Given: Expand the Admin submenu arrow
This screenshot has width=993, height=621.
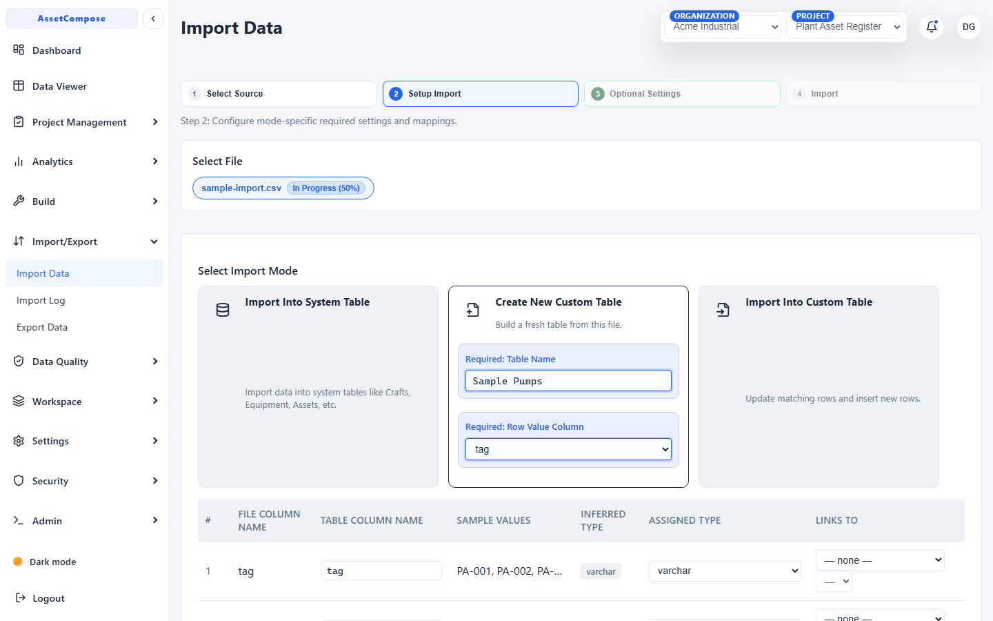Looking at the screenshot, I should point(155,520).
